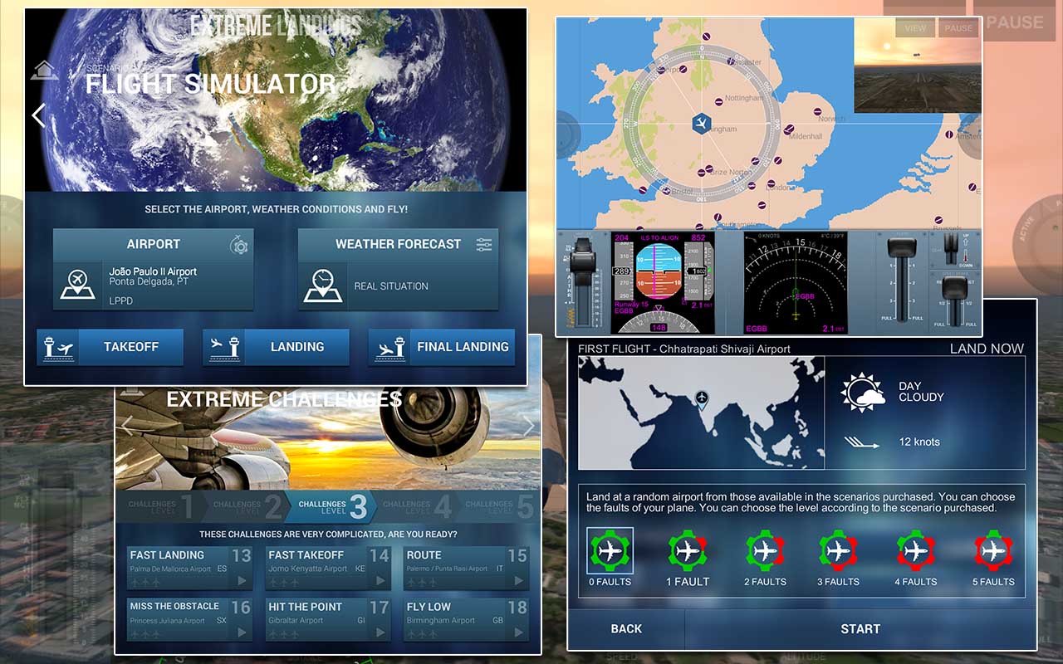
Task: Click the airport location pin icon
Action: tap(77, 284)
